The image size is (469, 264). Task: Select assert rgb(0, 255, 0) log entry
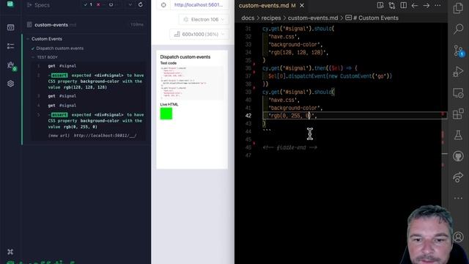[x=88, y=120]
